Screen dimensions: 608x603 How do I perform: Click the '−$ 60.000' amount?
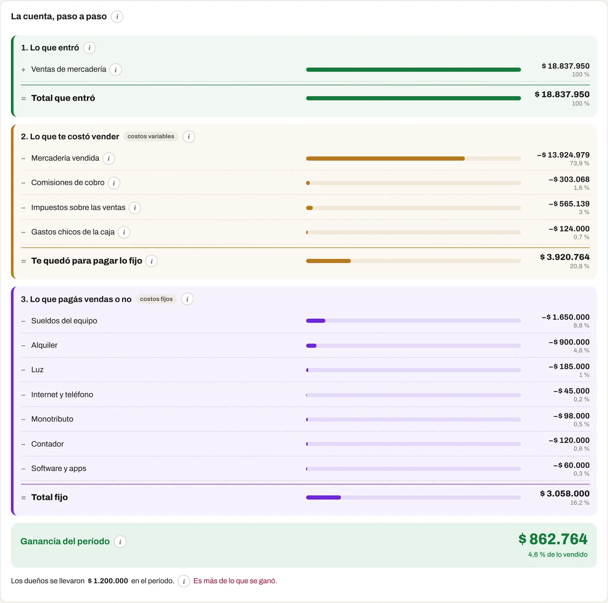click(x=572, y=465)
